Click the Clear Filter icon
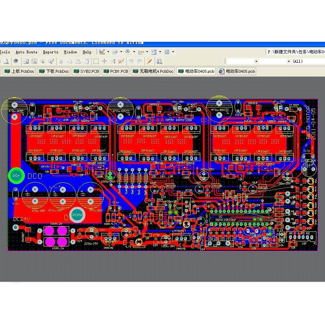The height and width of the screenshot is (325, 325). 121,61
